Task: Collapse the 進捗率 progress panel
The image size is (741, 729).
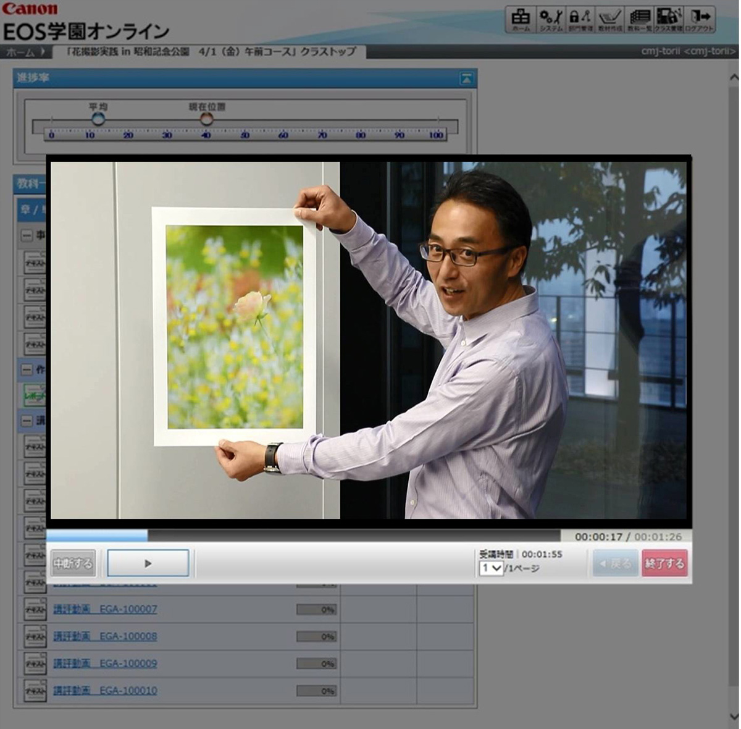Action: [466, 78]
